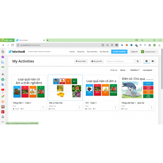Screen dimensions: 163x163
Task: Open the Modified sort order dropdown
Action: click(x=135, y=70)
